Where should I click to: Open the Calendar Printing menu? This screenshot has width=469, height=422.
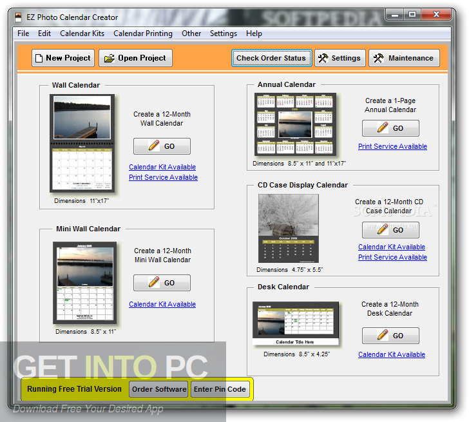coord(142,34)
